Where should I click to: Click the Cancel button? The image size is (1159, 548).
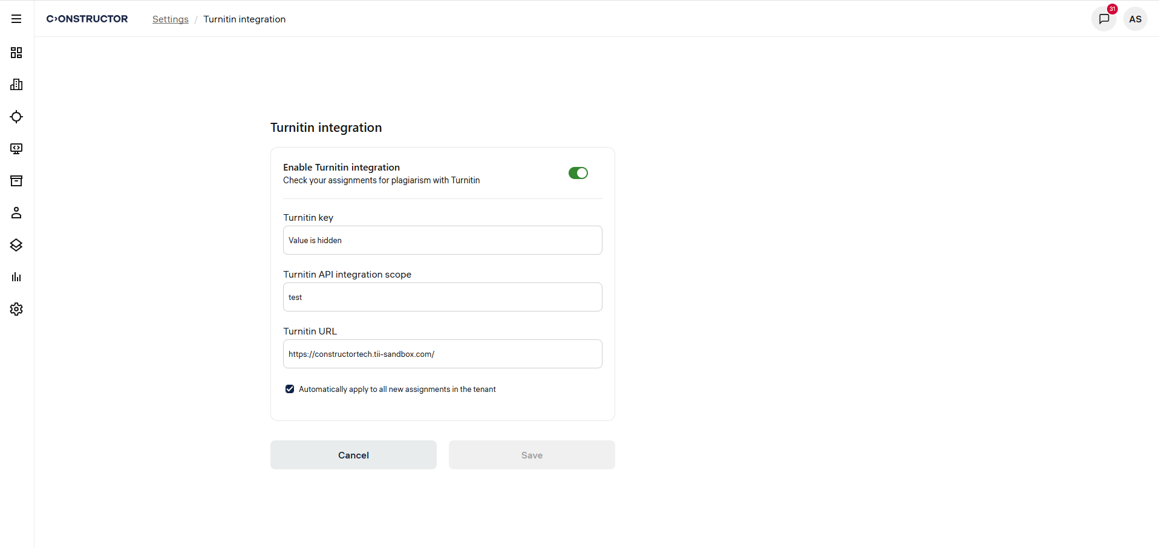coord(353,455)
